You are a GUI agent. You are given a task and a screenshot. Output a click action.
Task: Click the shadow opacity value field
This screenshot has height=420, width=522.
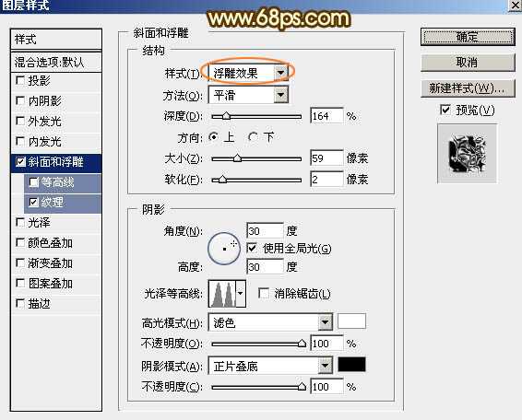tap(326, 387)
